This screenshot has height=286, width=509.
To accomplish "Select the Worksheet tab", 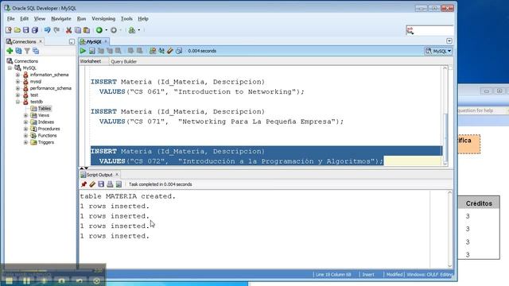I will click(90, 61).
